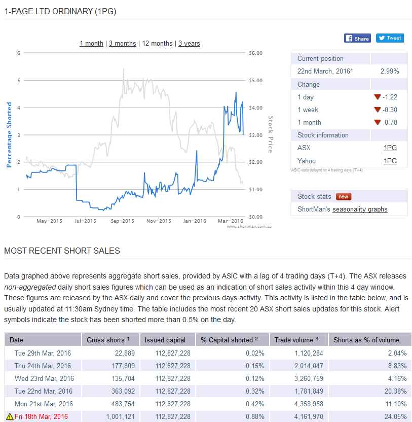This screenshot has height=422, width=412.
Task: Click shorts percentage of volume 24.05%
Action: click(395, 416)
